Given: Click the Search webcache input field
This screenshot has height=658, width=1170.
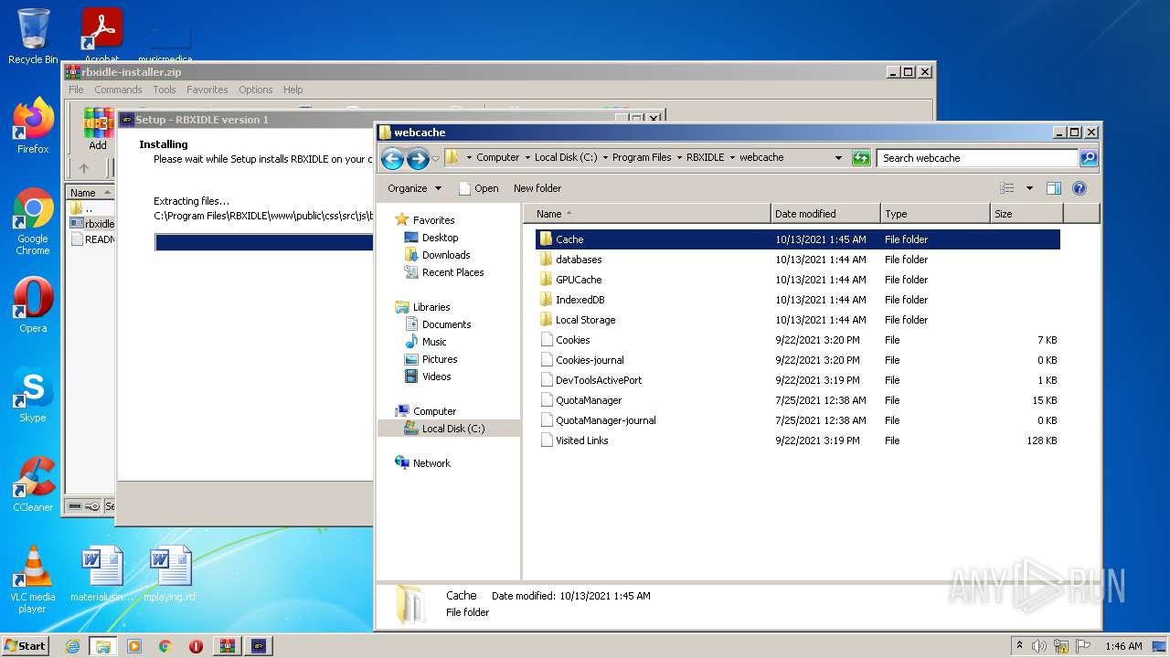Looking at the screenshot, I should click(977, 158).
